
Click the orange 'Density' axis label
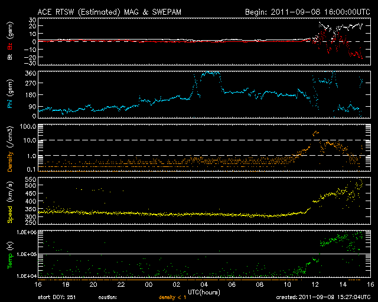tap(10, 162)
